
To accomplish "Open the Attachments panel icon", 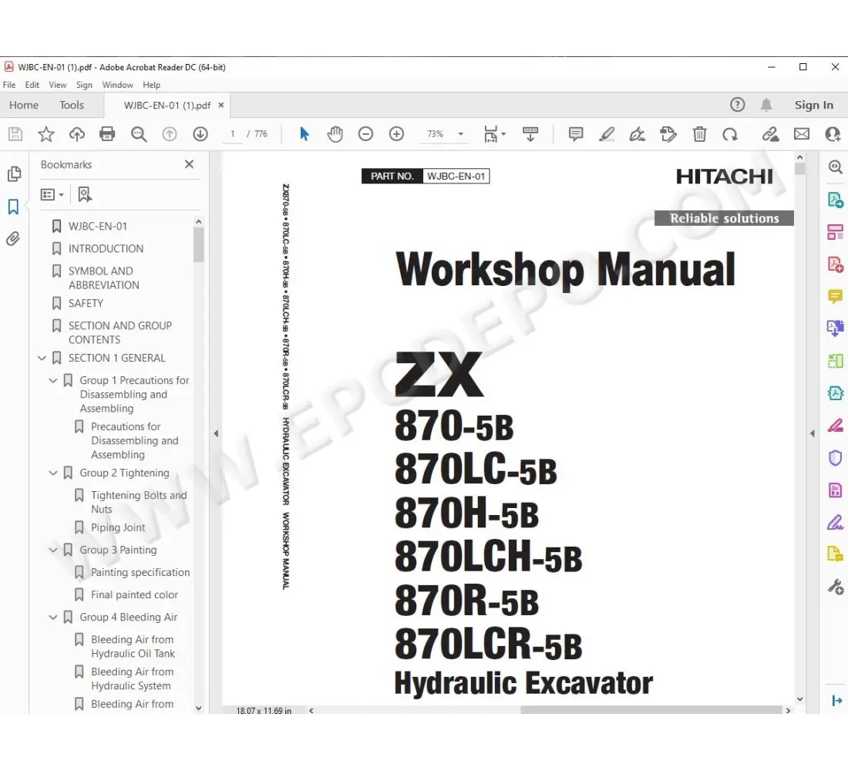I will point(14,238).
